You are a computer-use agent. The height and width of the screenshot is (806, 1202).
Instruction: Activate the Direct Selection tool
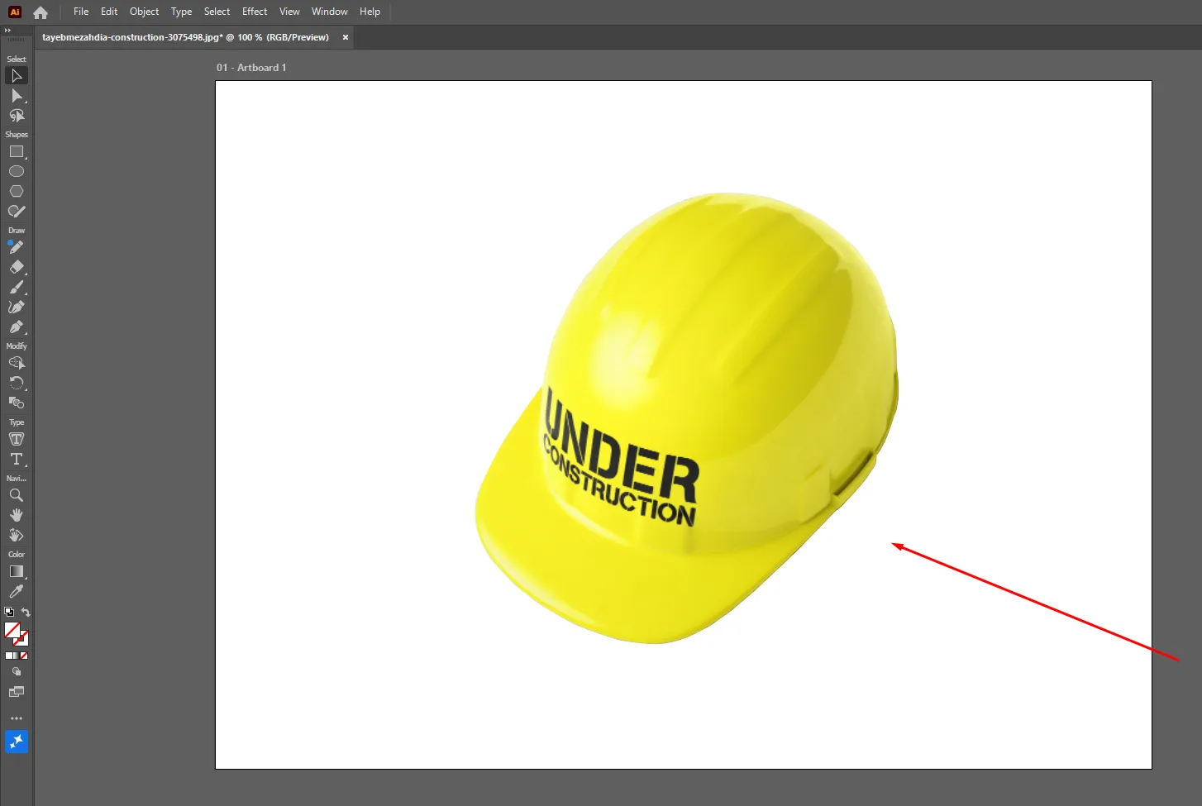tap(17, 96)
